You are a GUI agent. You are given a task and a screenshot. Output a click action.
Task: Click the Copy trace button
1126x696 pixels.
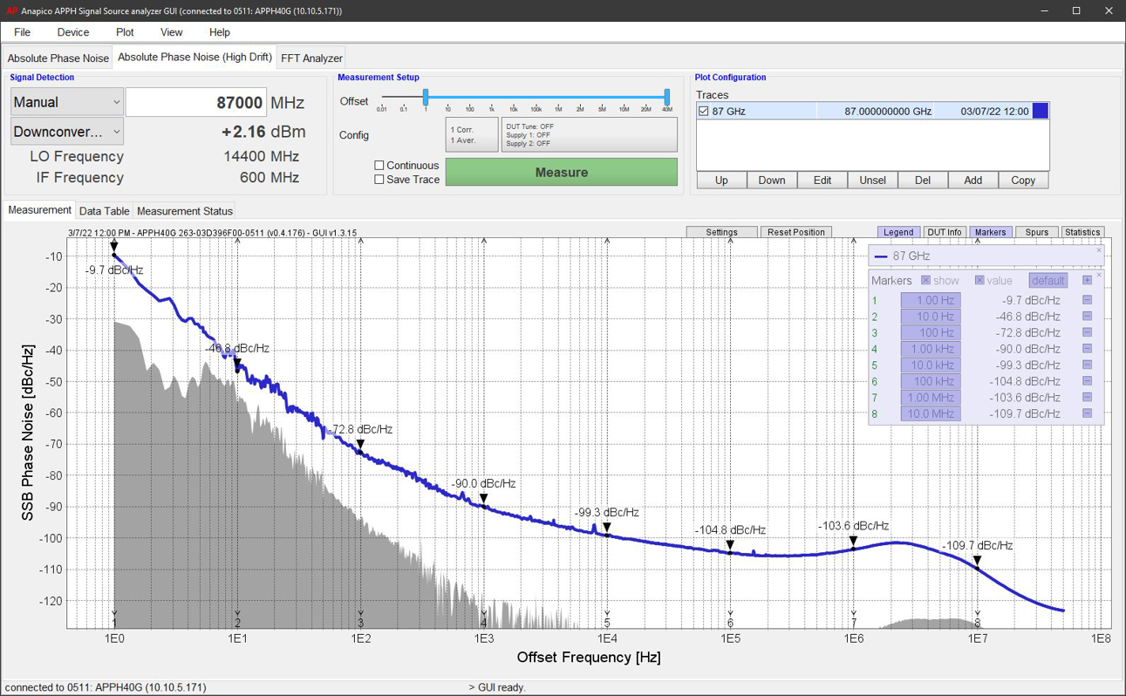(1023, 180)
